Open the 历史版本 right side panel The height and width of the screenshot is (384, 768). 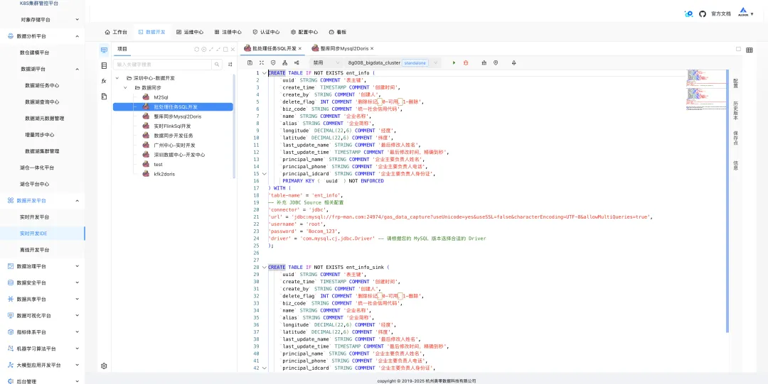click(x=735, y=111)
